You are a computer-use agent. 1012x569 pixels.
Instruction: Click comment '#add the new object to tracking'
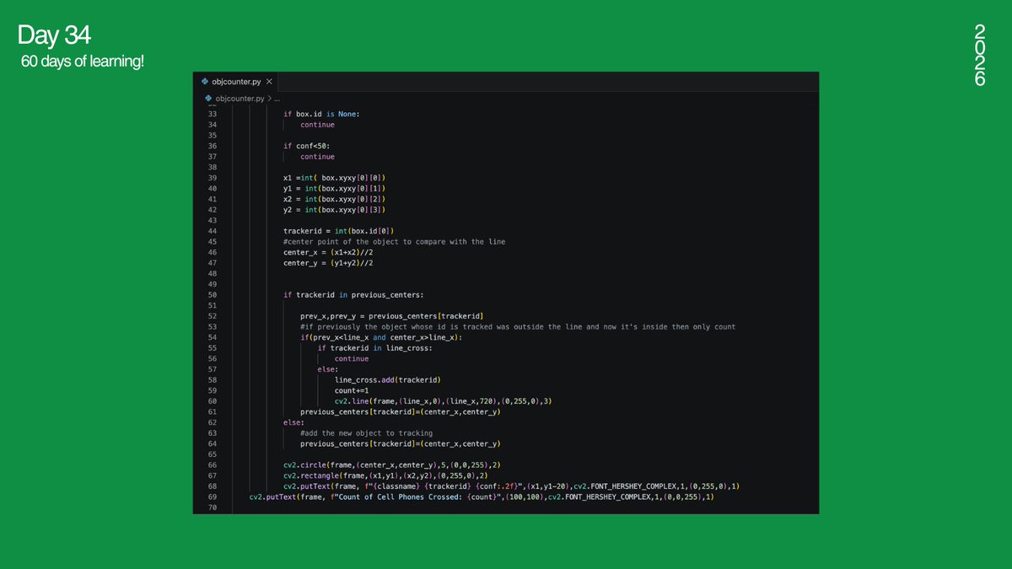pyautogui.click(x=366, y=433)
